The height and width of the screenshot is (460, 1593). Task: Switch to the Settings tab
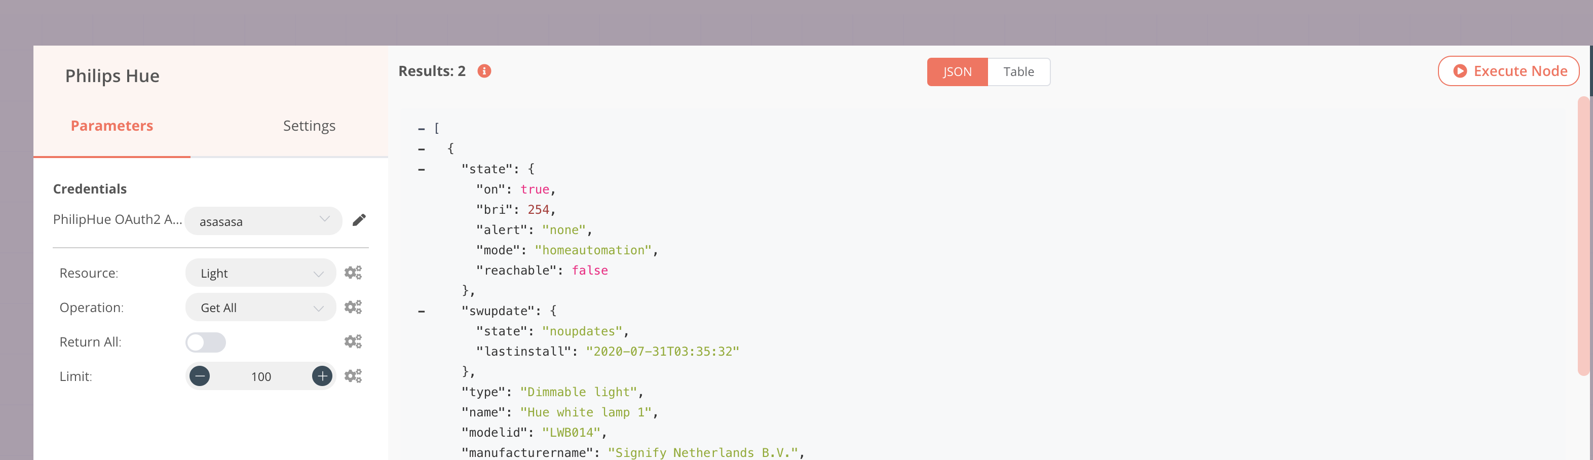pos(309,126)
